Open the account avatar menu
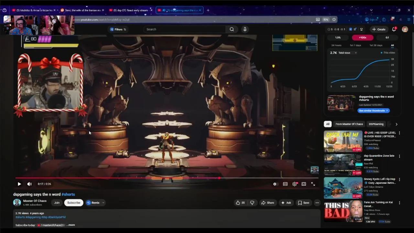This screenshot has height=233, width=414. click(x=405, y=29)
